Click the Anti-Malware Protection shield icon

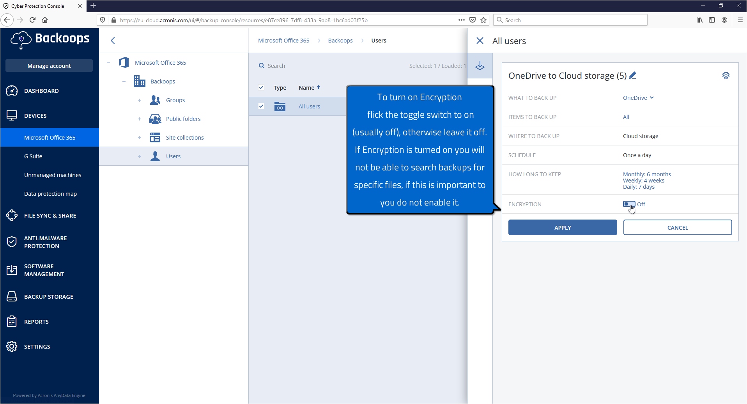[12, 242]
